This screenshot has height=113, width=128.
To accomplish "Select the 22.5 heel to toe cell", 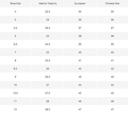I will click(48, 12).
